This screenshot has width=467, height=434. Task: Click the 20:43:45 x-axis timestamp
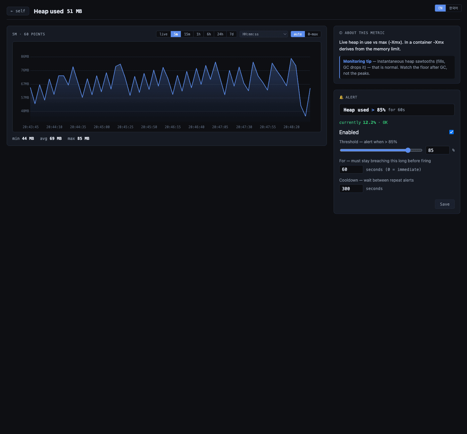click(x=31, y=127)
